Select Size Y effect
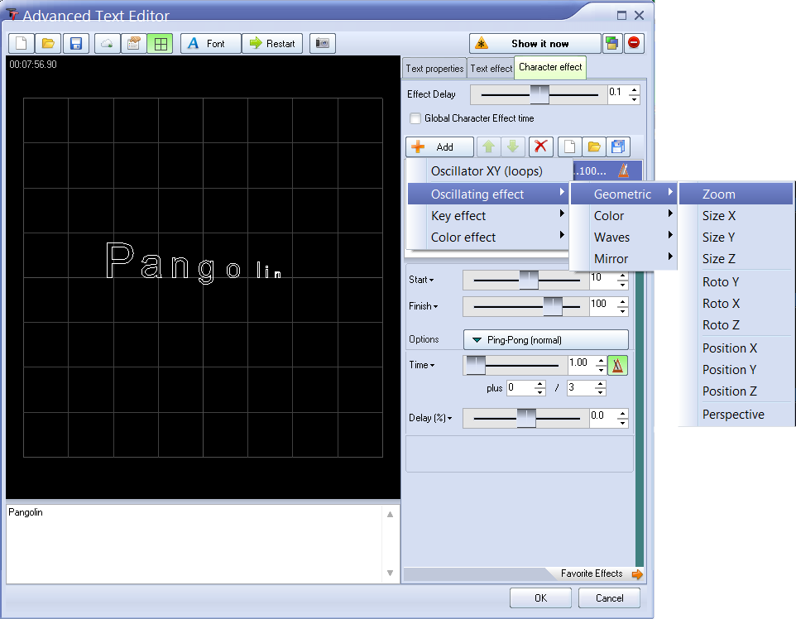Viewport: 796px width, 619px height. [736, 238]
